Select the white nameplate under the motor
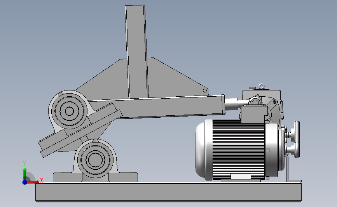 [x=241, y=176]
